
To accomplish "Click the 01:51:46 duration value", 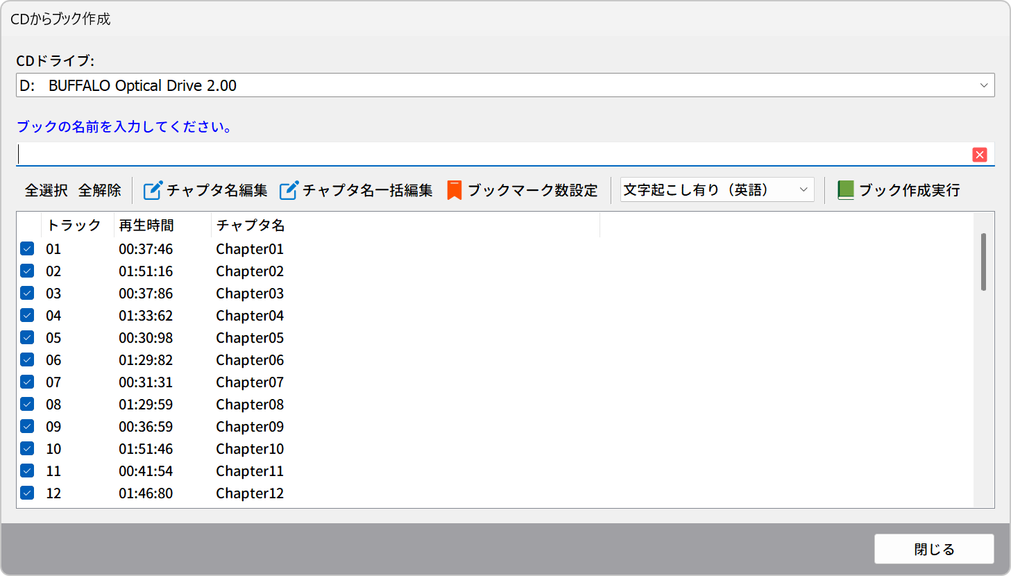I will point(146,448).
